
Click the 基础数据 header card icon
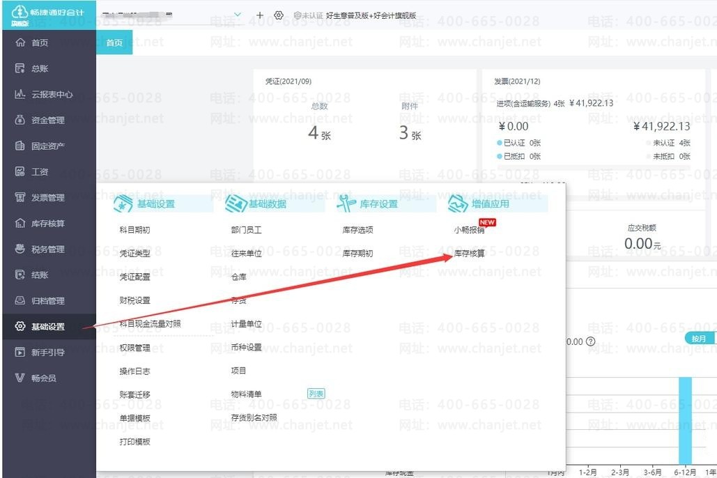[236, 203]
